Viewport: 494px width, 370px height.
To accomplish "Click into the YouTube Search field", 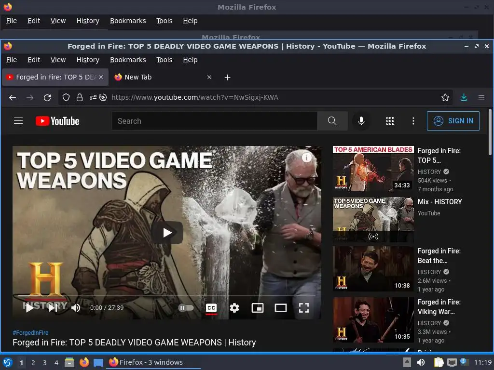I will click(x=214, y=121).
